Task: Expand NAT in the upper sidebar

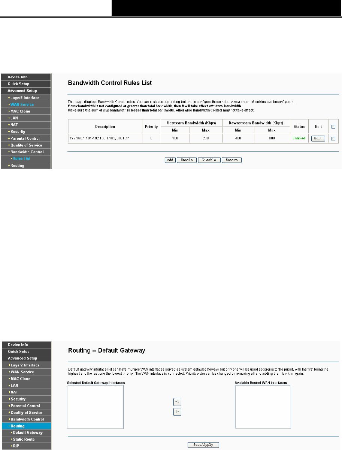Action: click(25, 125)
